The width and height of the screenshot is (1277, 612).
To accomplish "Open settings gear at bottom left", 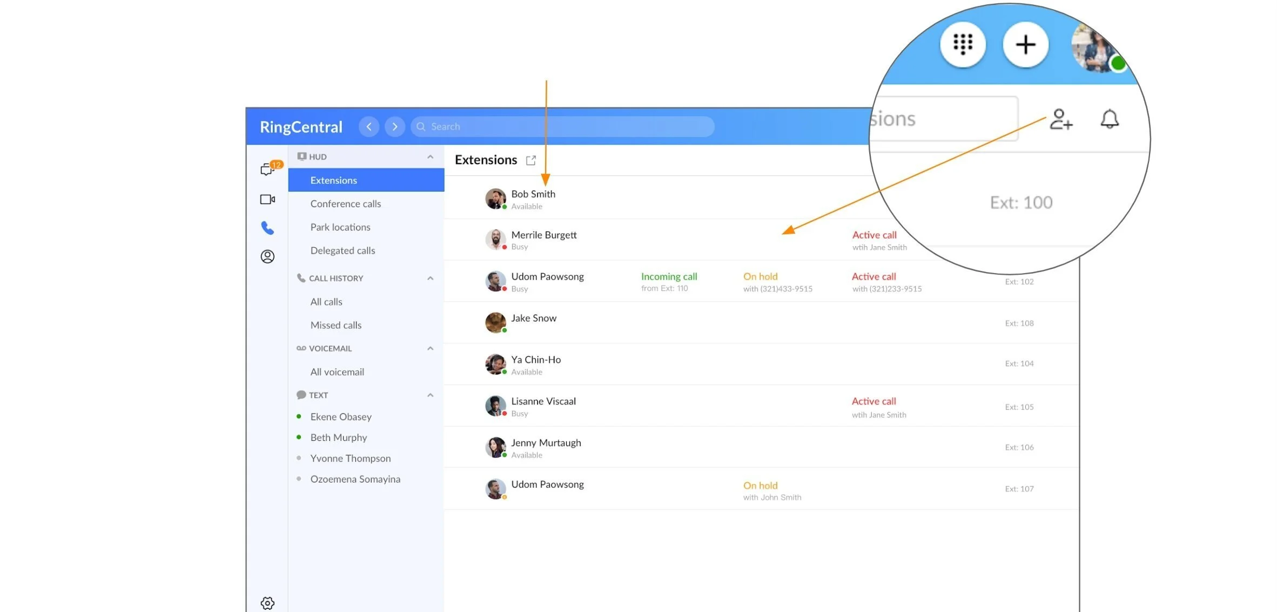I will pos(267,603).
